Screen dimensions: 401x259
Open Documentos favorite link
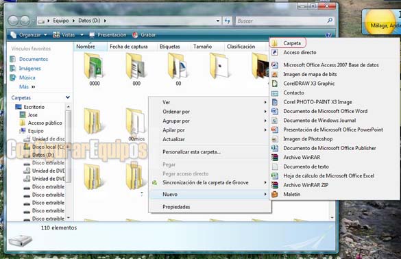click(34, 59)
